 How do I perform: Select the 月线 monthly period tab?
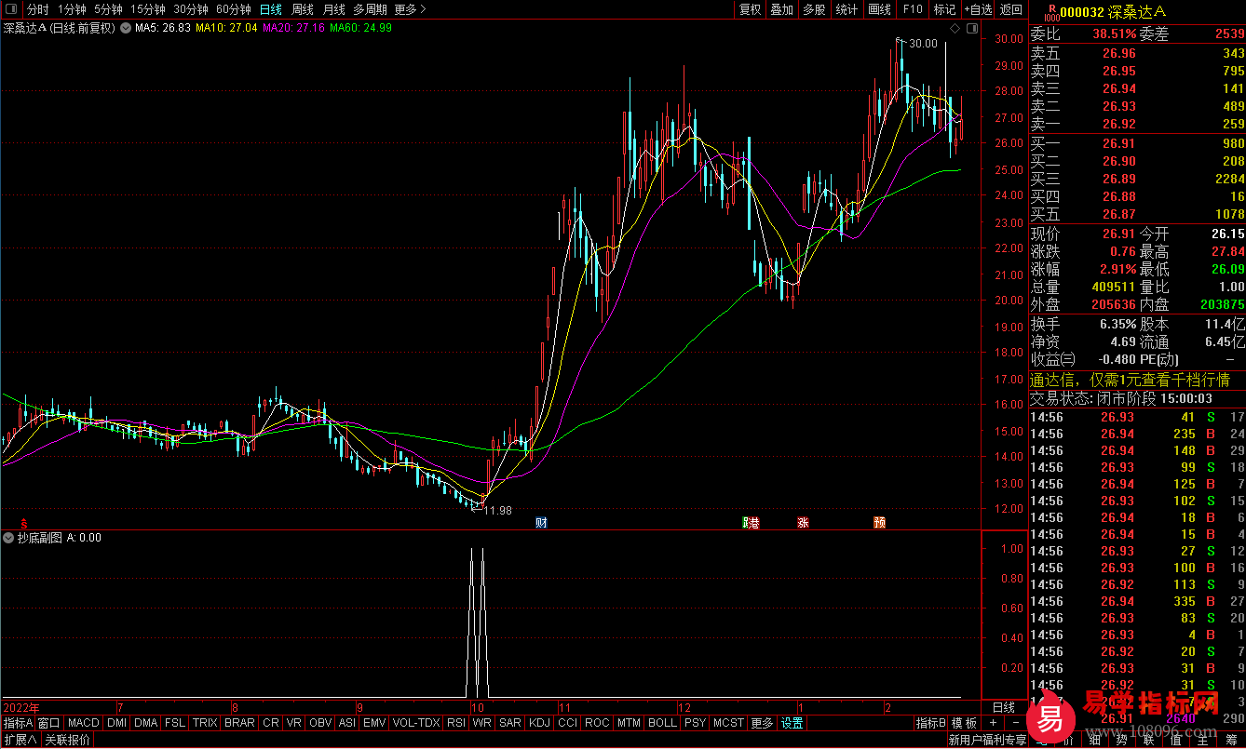(x=333, y=9)
